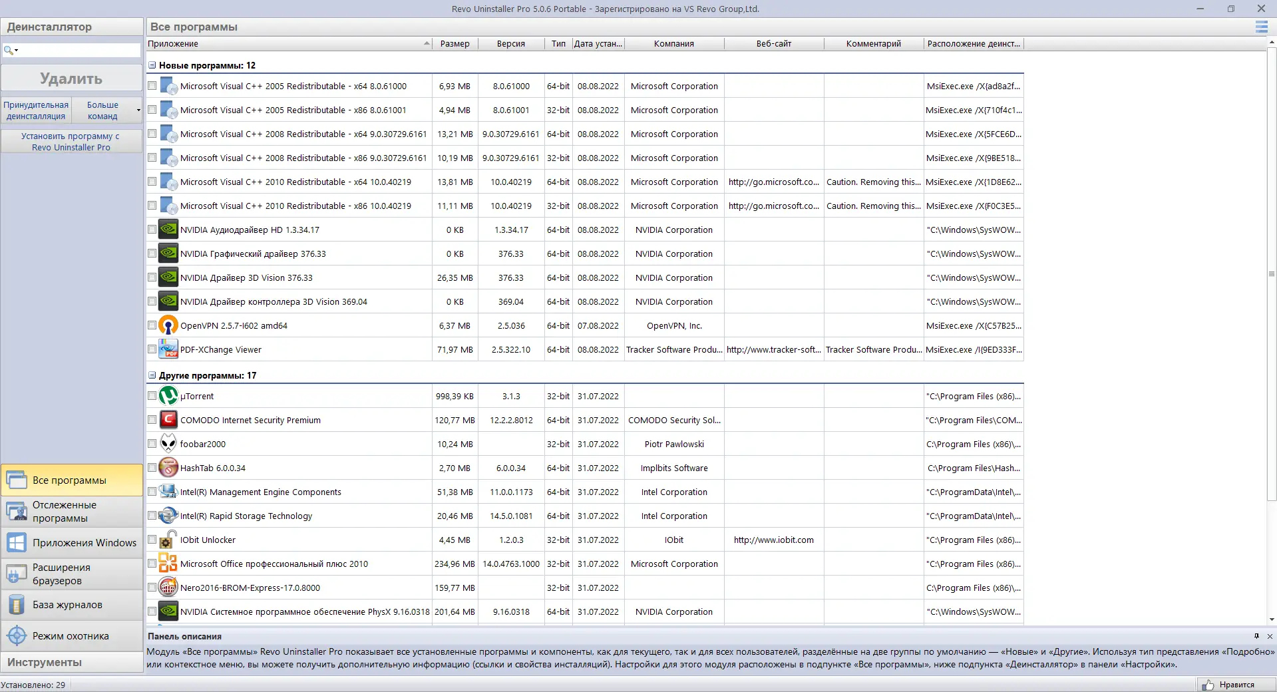The image size is (1277, 692).
Task: Click the http://www.iobit.com website cell
Action: pos(774,540)
